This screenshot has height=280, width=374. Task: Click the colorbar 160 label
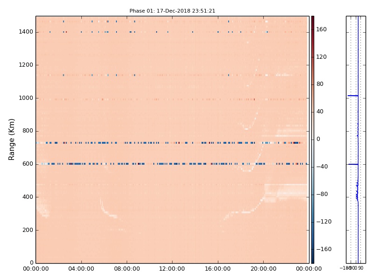click(x=321, y=29)
